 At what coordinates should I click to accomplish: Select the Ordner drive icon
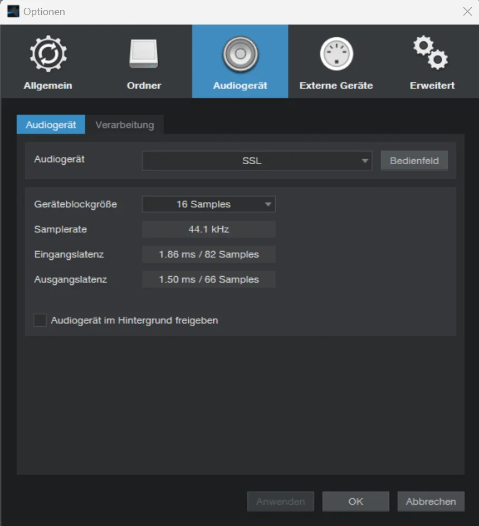(144, 53)
